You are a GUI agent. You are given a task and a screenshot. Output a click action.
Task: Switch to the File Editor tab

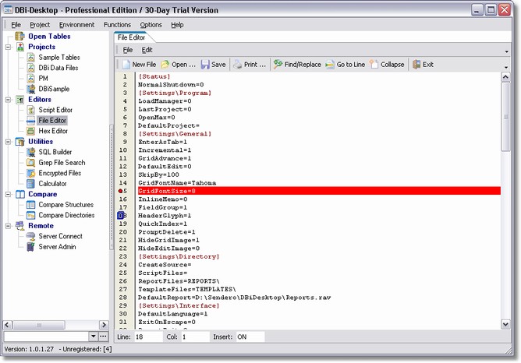coord(132,37)
